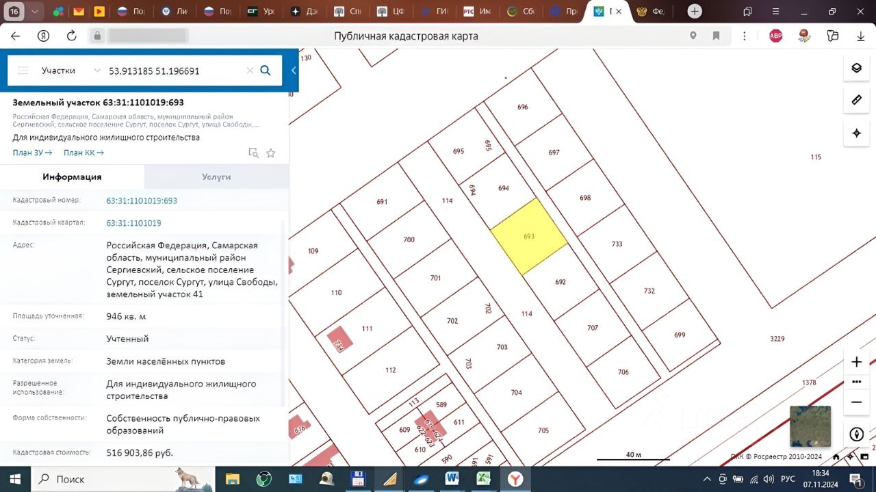Select parcel 698 on the map
Viewport: 876px width, 492px height.
[585, 198]
